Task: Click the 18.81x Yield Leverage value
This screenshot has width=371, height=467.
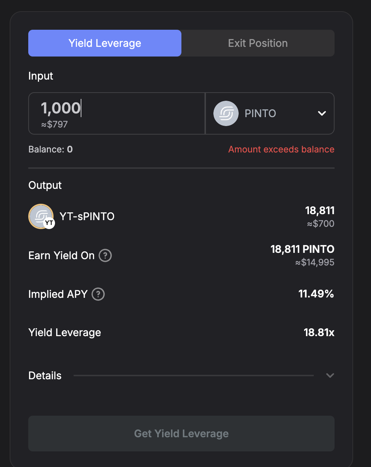Action: (319, 332)
